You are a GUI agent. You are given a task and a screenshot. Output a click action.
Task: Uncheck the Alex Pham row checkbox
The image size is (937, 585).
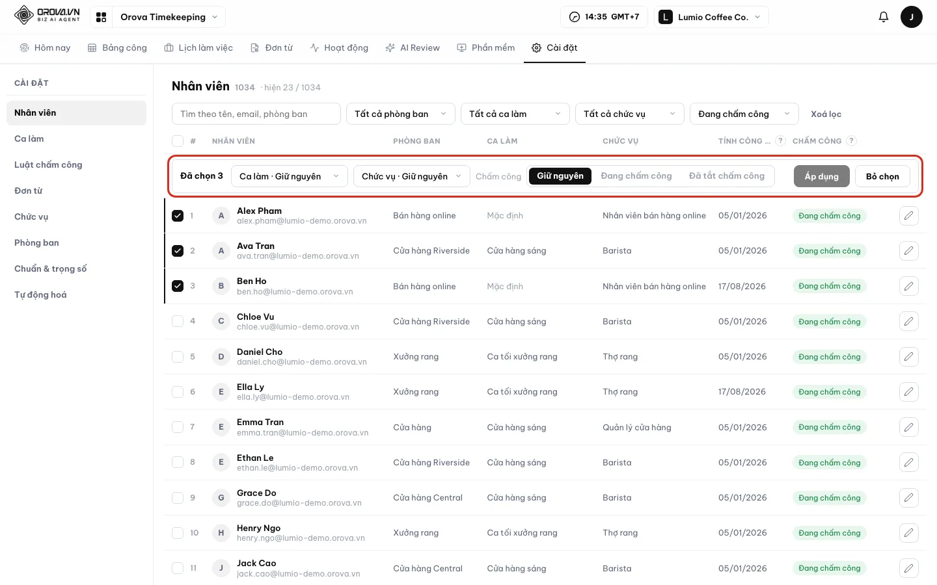(178, 216)
